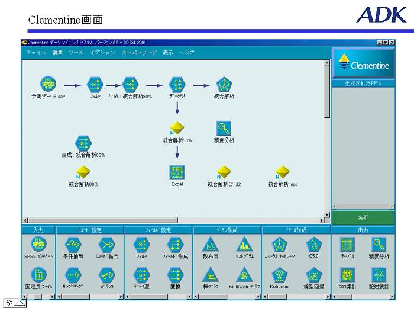
Task: Pick the クロス集計 output icon
Action: click(347, 275)
